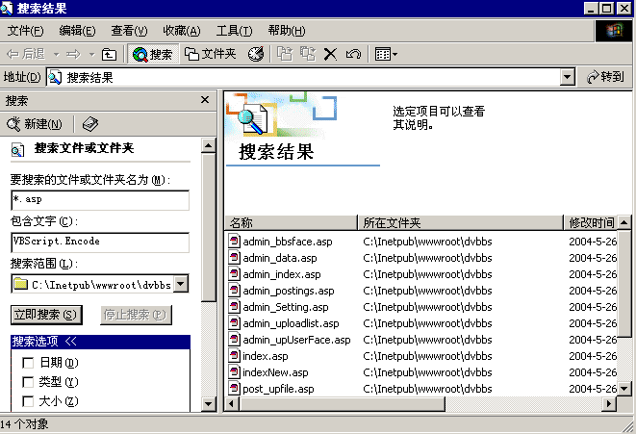Open the Tools (工具) menu
636x434 pixels.
coord(234,31)
